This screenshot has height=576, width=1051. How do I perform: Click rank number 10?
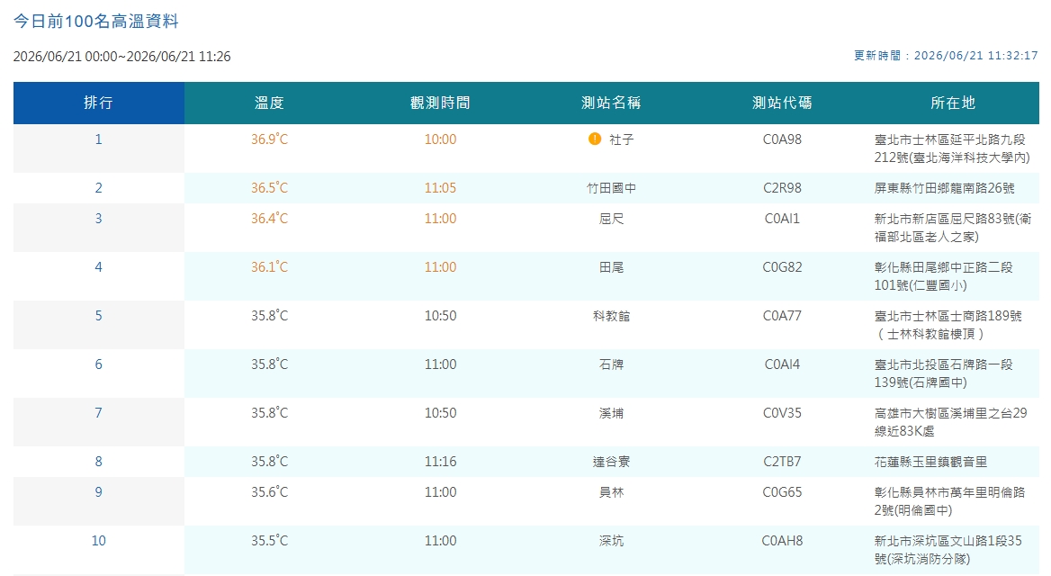click(x=99, y=541)
